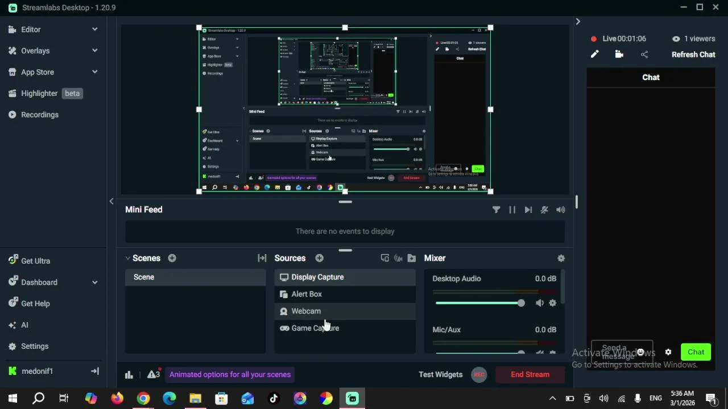The image size is (728, 409).
Task: Click viewers count eye icon
Action: point(676,39)
